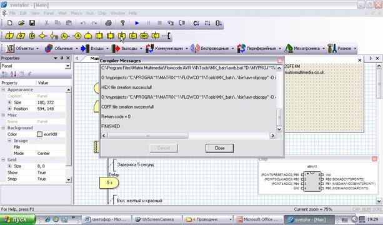This screenshot has width=383, height=225.
Task: Click the Compile to C icon
Action: coord(196,23)
